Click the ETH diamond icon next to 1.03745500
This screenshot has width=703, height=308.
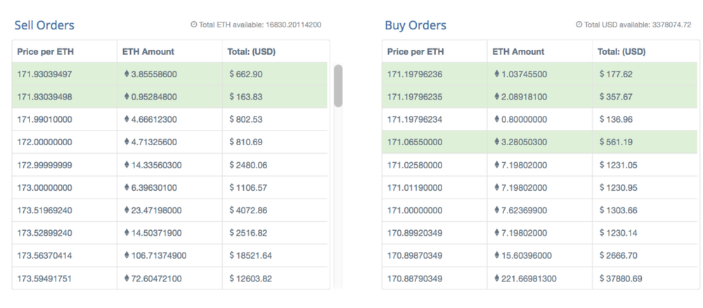pyautogui.click(x=496, y=74)
